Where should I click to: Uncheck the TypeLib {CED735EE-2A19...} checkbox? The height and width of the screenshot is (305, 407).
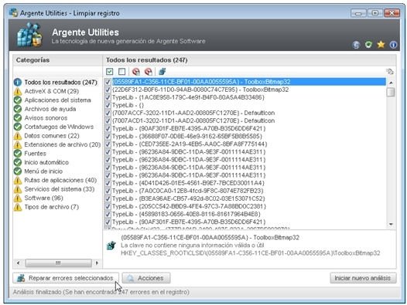coord(108,144)
